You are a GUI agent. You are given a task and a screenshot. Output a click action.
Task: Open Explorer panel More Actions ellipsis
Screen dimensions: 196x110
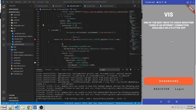(31, 6)
